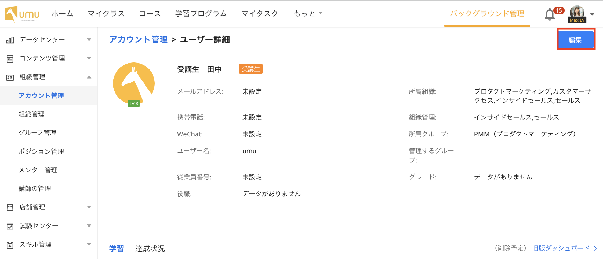The image size is (603, 259).
Task: Switch to the 達成状況 tab
Action: pyautogui.click(x=150, y=249)
